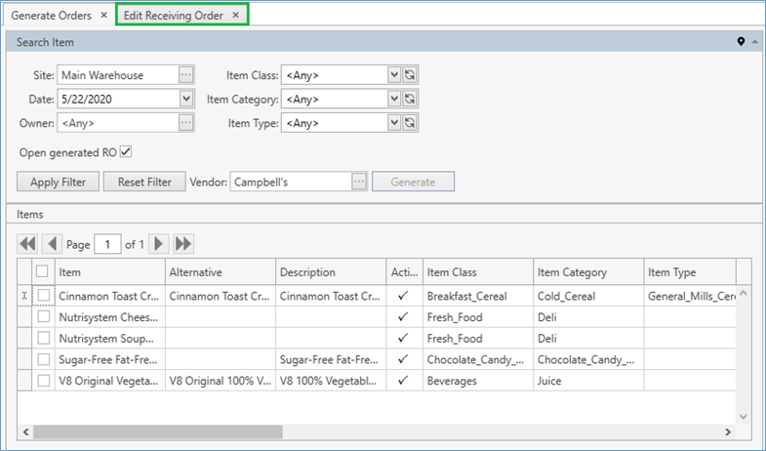The height and width of the screenshot is (451, 766).
Task: Select all items via header checkbox
Action: [42, 272]
